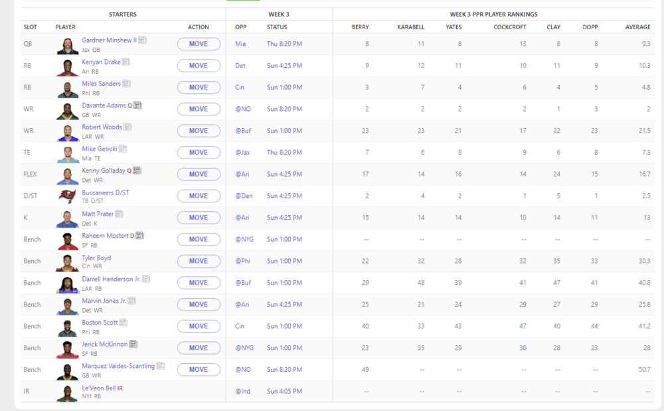664x411 pixels.
Task: Open Kenyan Drake news note icon
Action: [125, 62]
